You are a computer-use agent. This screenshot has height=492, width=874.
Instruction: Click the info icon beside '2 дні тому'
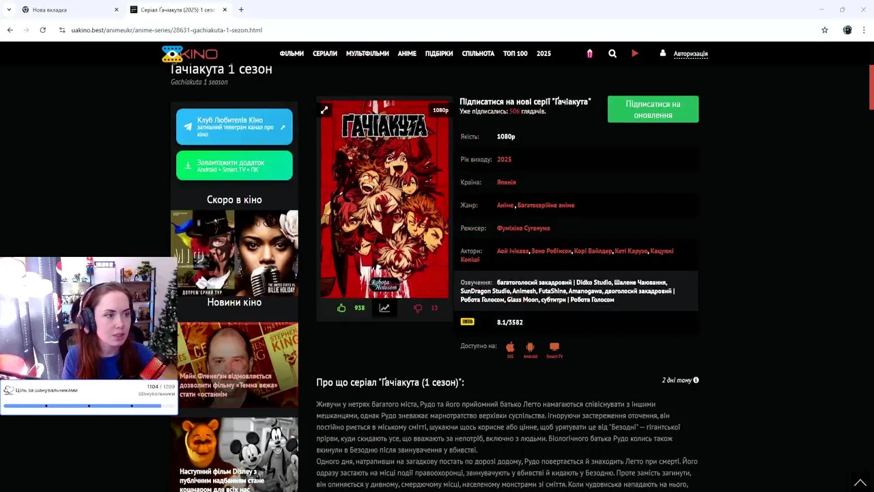[696, 380]
